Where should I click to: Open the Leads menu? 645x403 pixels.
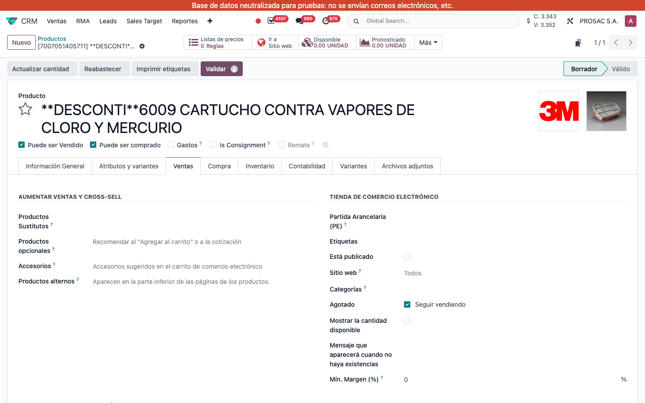(x=108, y=21)
